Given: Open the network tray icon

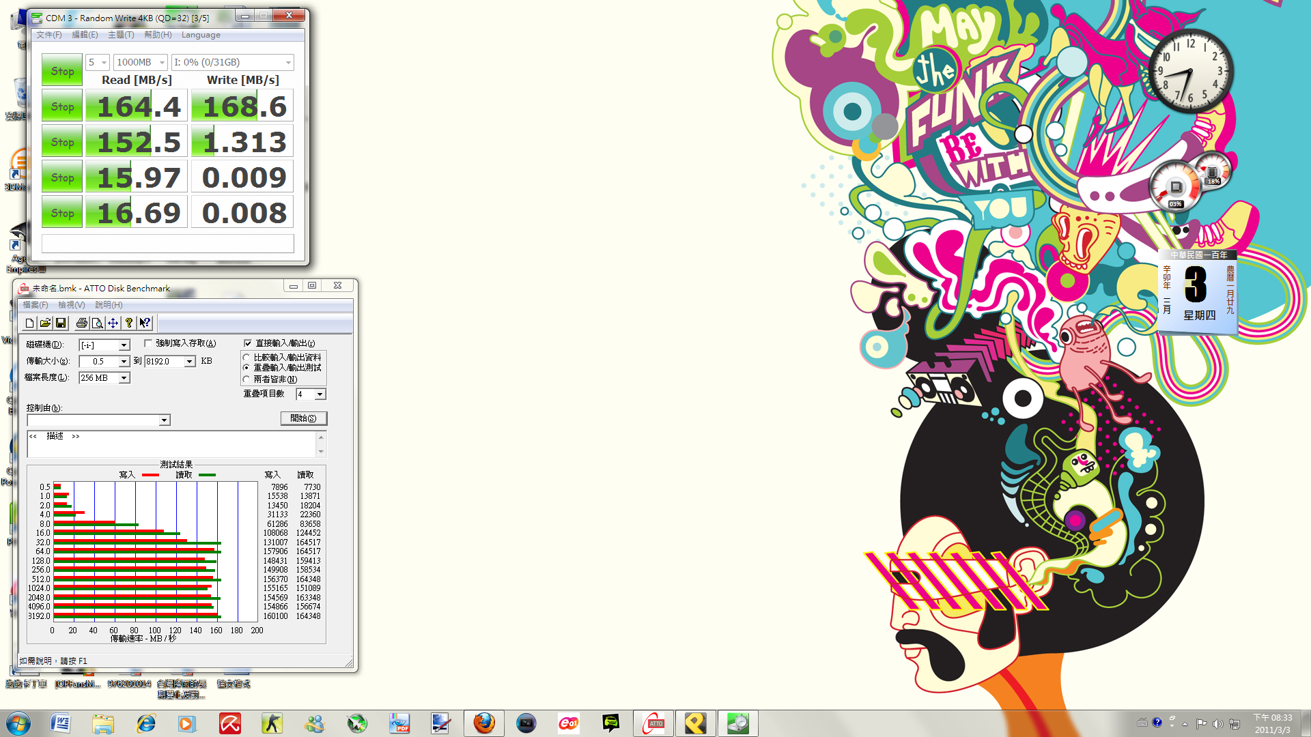Looking at the screenshot, I should coord(1235,723).
